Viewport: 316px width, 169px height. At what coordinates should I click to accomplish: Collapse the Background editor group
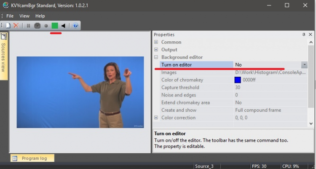(156, 57)
